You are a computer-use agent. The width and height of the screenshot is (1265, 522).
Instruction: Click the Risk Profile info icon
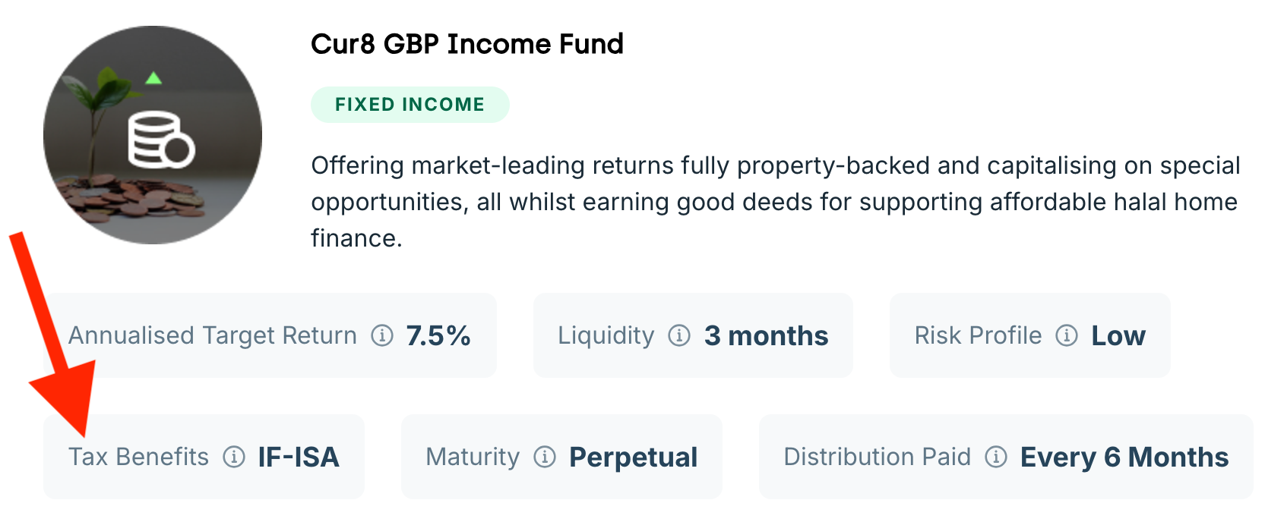coord(1067,335)
